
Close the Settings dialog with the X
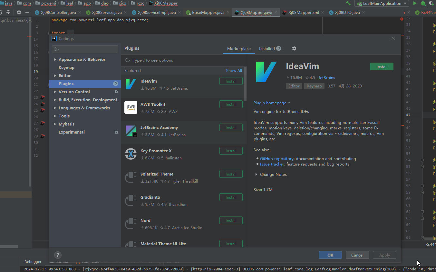click(393, 38)
